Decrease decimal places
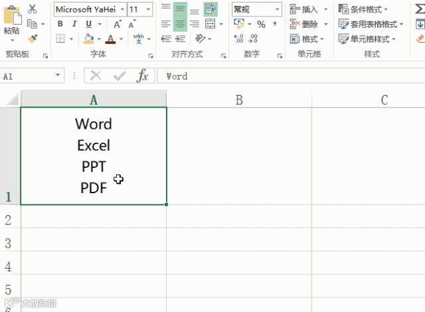 coord(252,39)
